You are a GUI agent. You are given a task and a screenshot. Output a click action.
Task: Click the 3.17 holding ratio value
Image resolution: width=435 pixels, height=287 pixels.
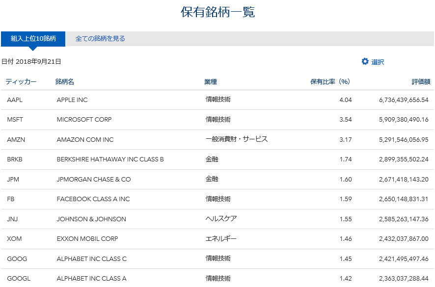coord(346,139)
